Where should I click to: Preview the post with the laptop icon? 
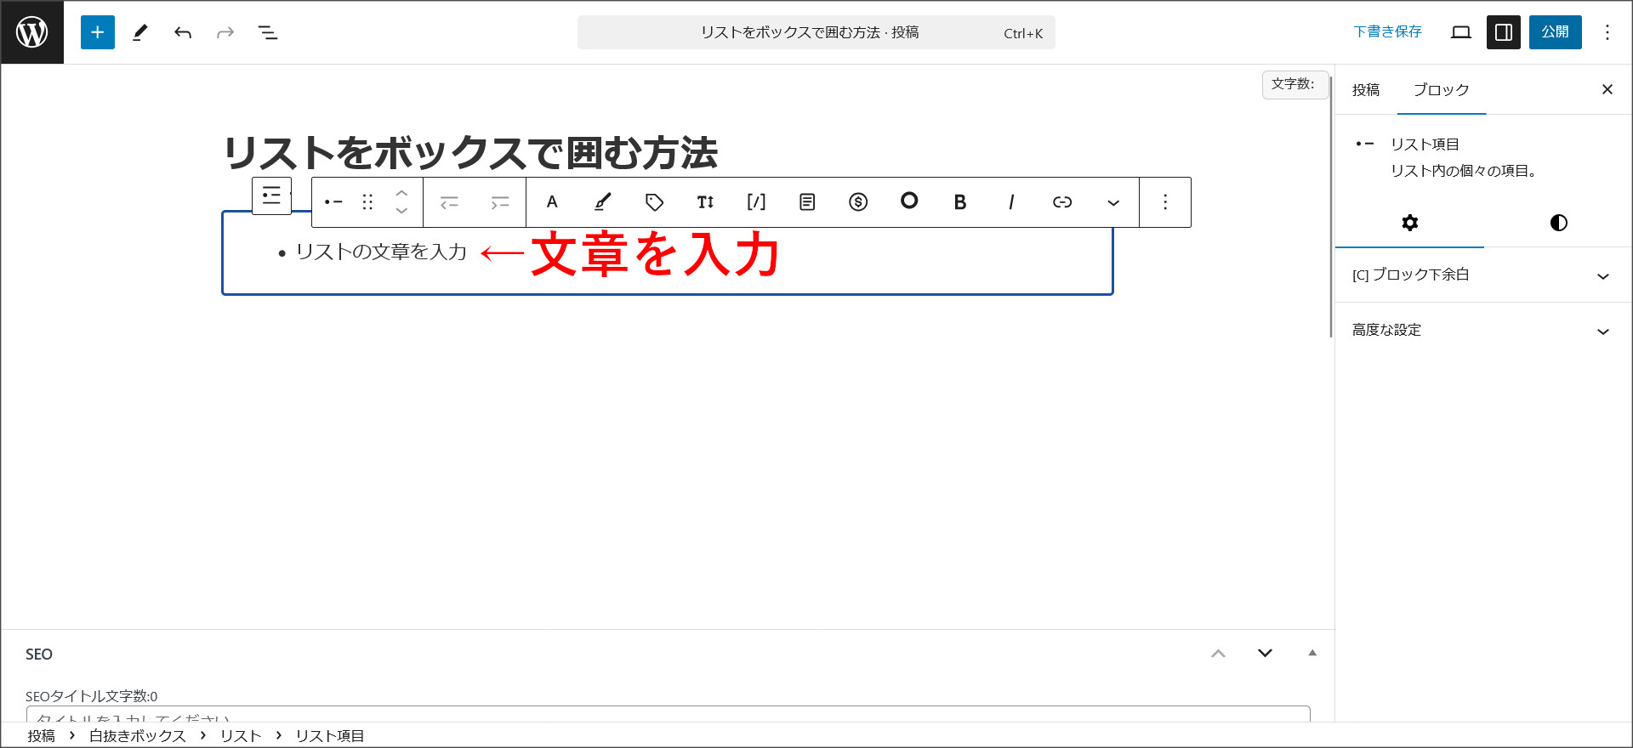click(x=1461, y=32)
